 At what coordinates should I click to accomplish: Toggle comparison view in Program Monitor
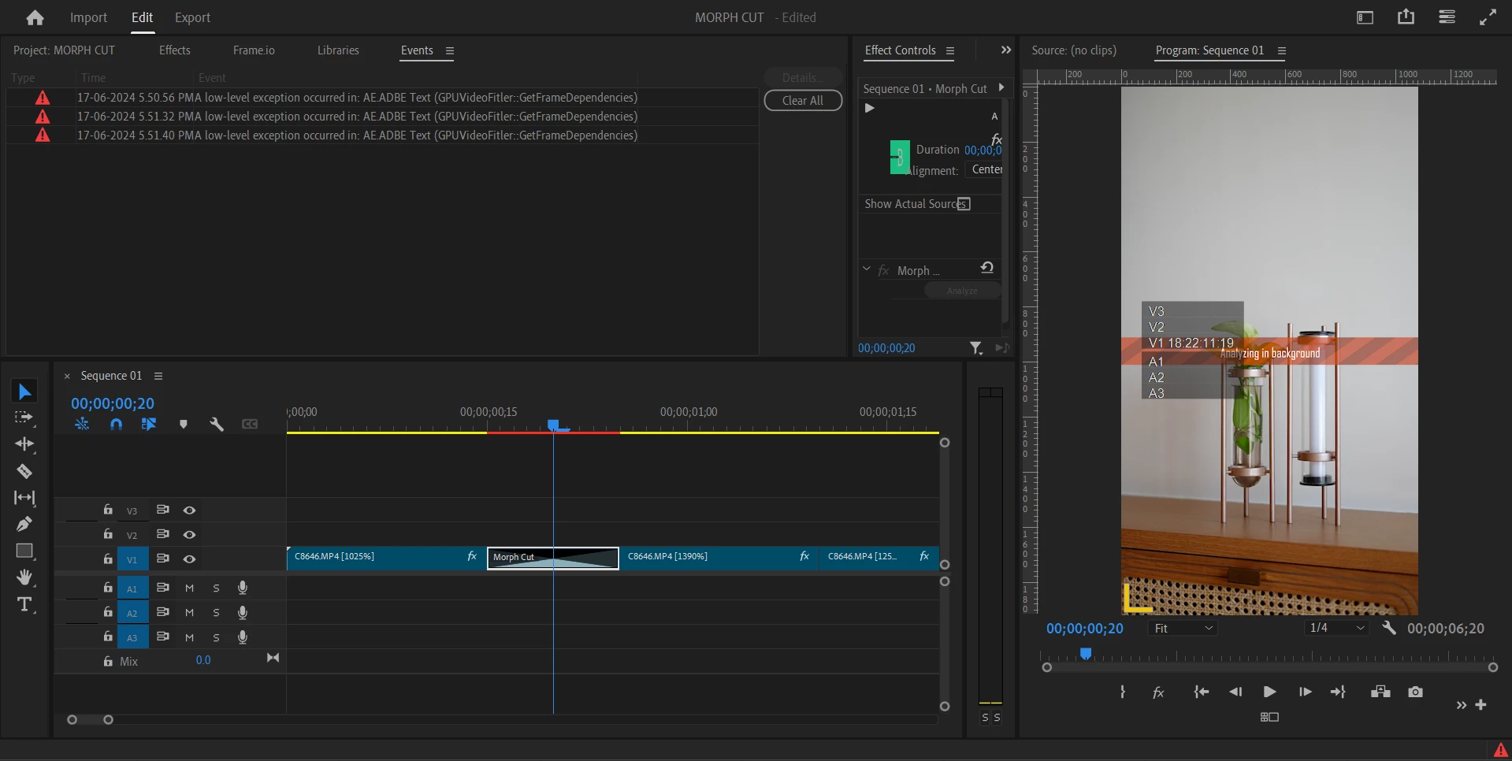pyautogui.click(x=1269, y=717)
